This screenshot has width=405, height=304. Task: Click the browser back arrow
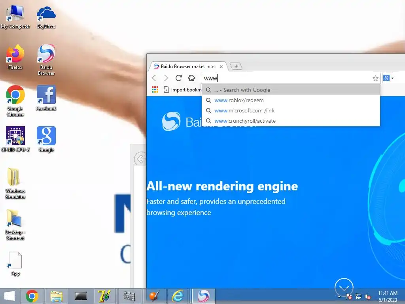[154, 78]
